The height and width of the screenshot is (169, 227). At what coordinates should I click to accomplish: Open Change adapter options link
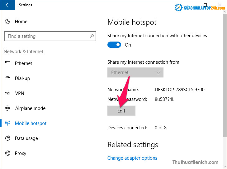coord(132,158)
